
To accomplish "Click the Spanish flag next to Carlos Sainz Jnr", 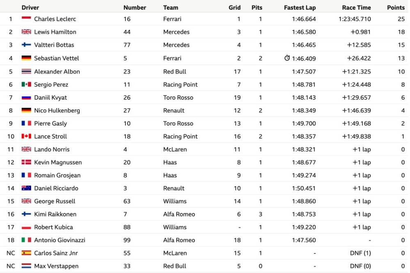I will 26,253.
